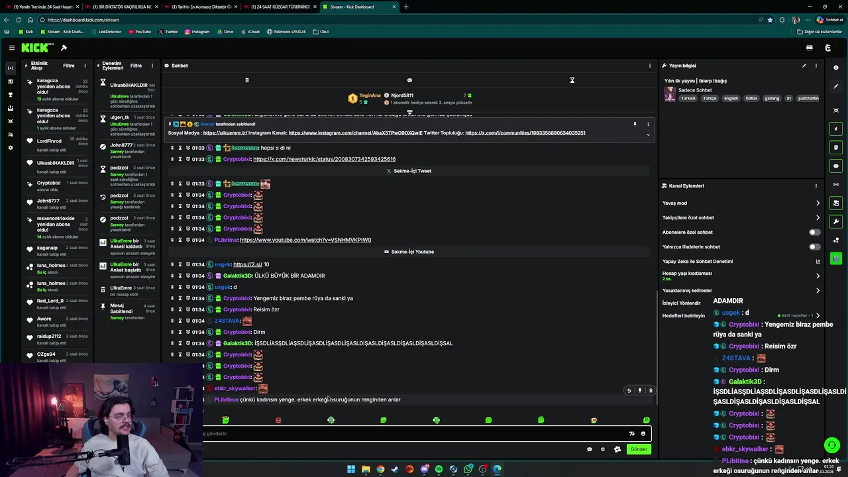Open Etkinlik Akışı panel options menu

pos(85,66)
